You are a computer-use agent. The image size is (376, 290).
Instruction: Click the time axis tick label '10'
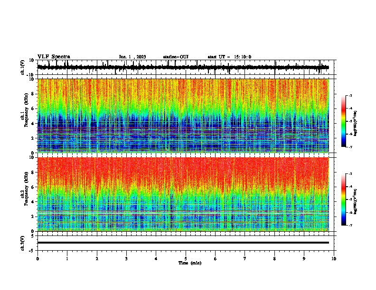334,259
